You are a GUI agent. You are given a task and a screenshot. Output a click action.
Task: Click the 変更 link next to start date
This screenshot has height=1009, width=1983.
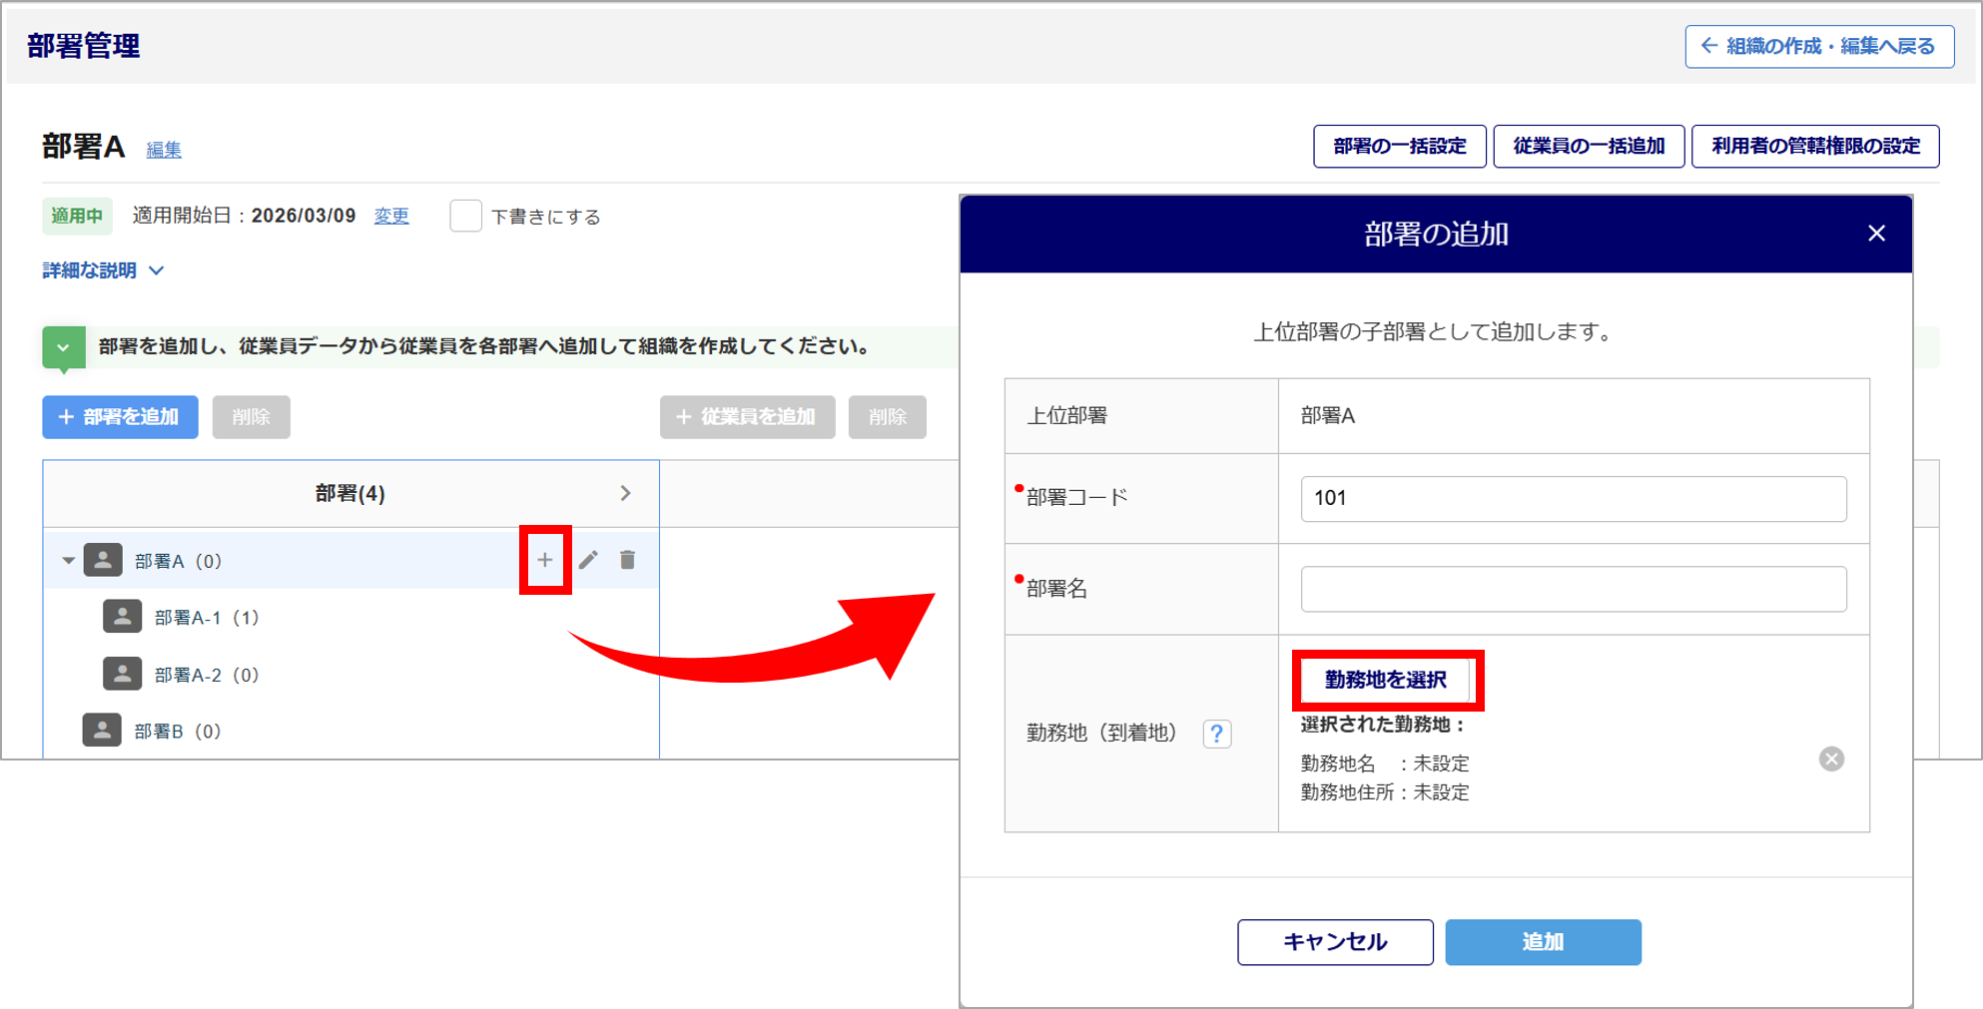tap(390, 217)
